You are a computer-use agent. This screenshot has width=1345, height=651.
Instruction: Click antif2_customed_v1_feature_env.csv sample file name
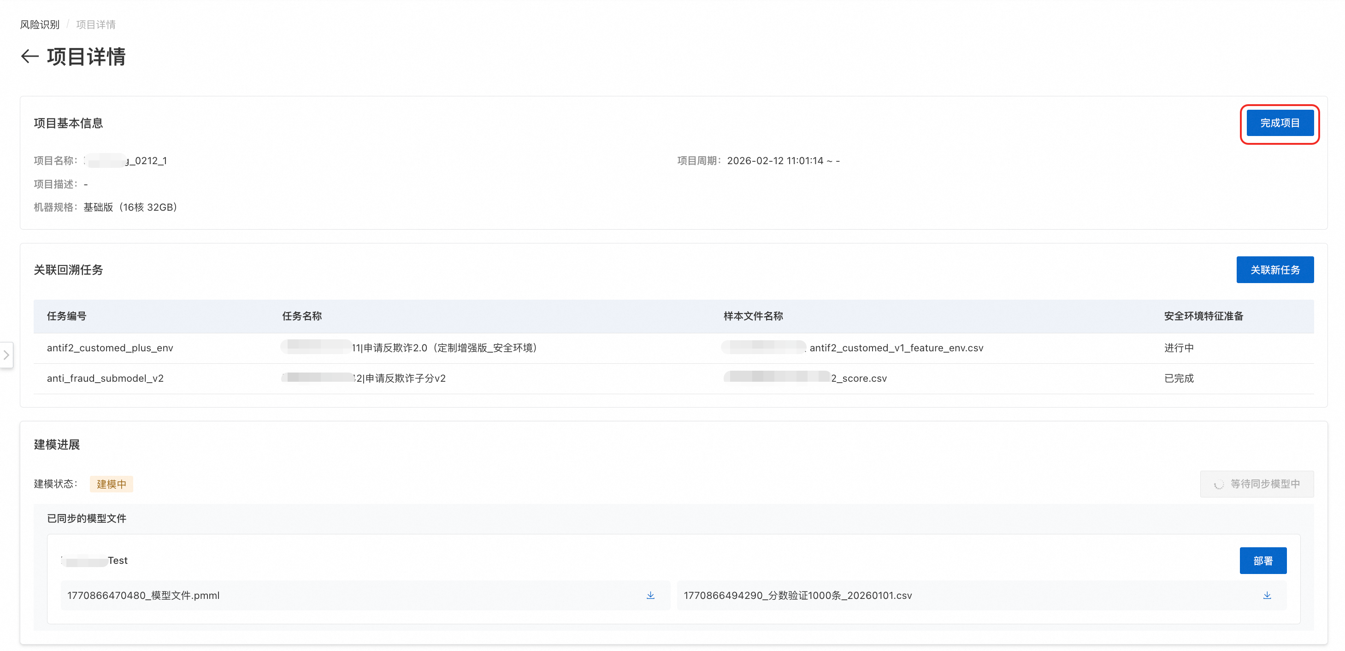coord(896,348)
